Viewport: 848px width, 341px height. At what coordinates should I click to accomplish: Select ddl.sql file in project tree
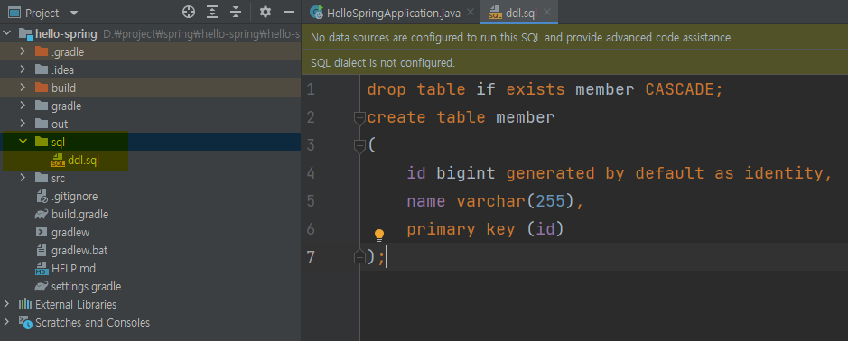83,160
